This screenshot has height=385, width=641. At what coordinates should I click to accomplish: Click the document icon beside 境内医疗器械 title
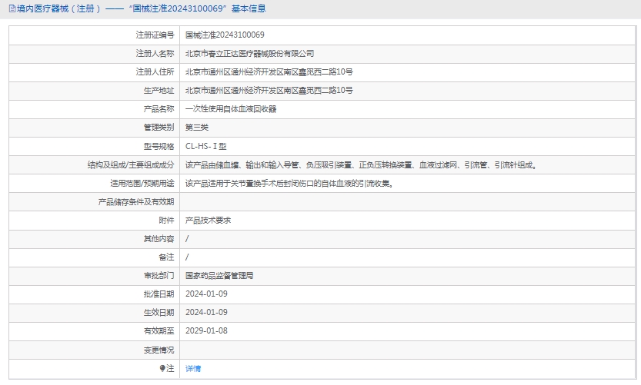click(x=11, y=8)
